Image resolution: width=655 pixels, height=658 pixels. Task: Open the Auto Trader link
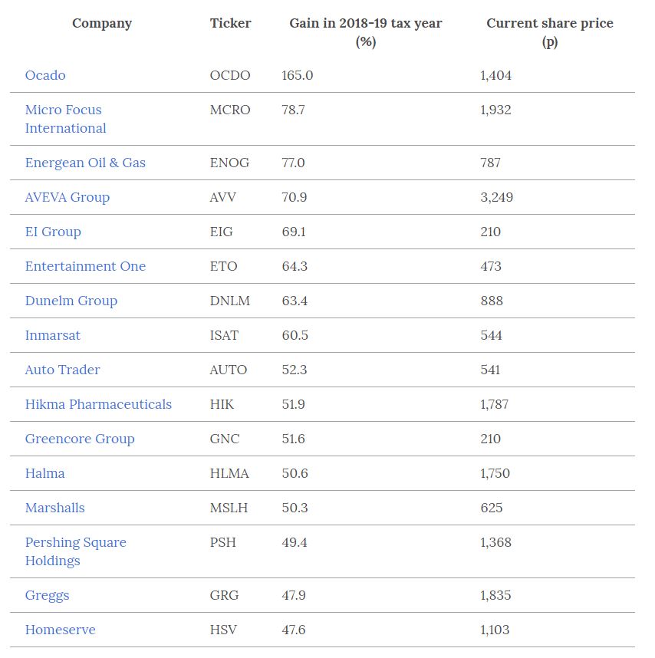pyautogui.click(x=63, y=370)
